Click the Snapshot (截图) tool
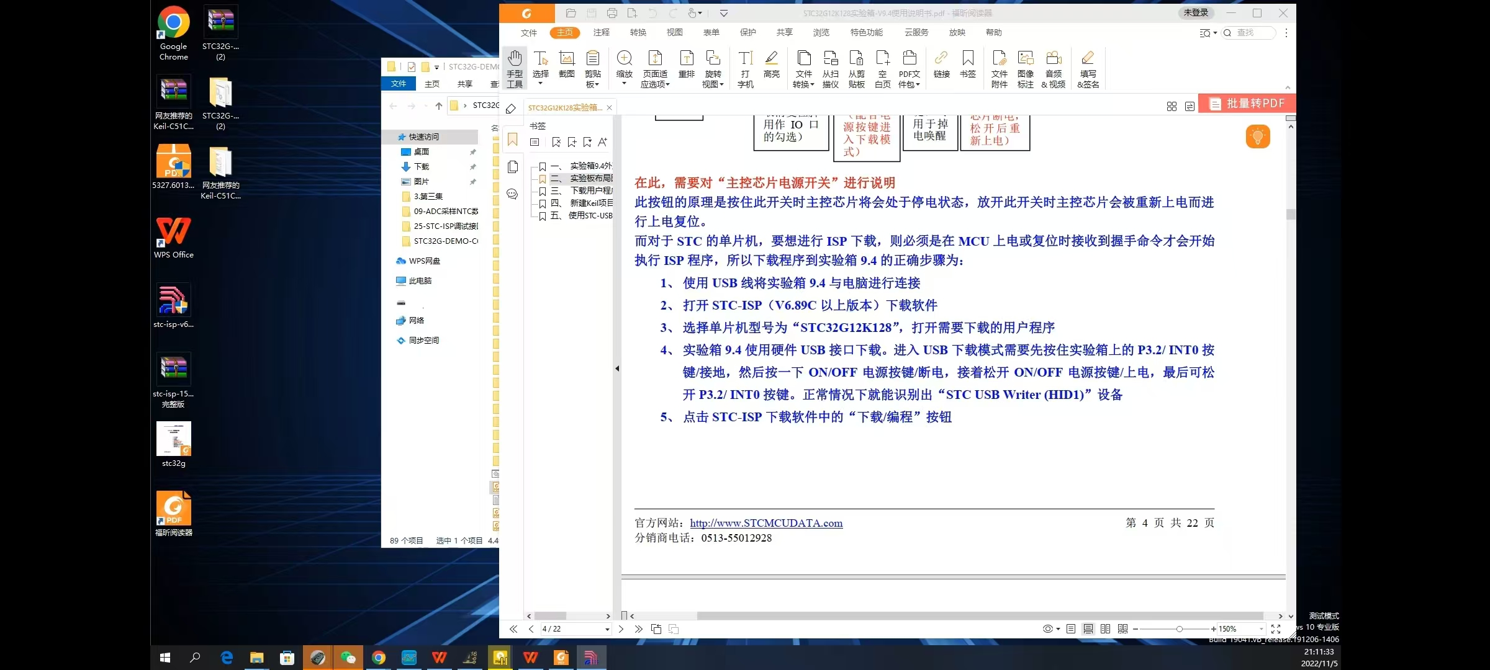The height and width of the screenshot is (670, 1490). coord(566,65)
